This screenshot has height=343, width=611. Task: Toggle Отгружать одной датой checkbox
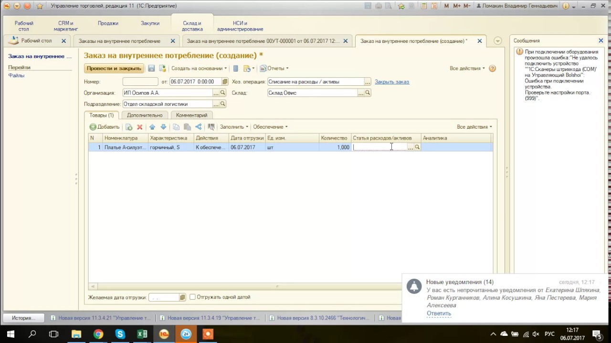192,297
